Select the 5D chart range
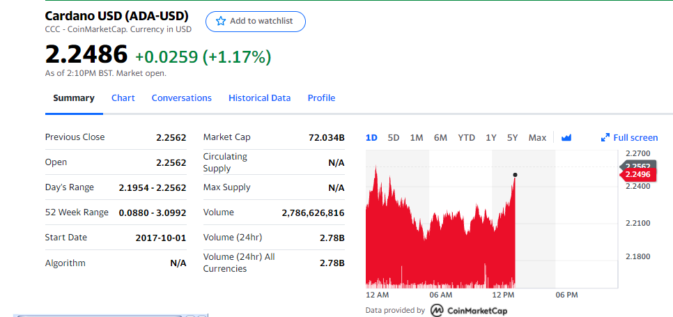673x317 pixels. [x=394, y=138]
